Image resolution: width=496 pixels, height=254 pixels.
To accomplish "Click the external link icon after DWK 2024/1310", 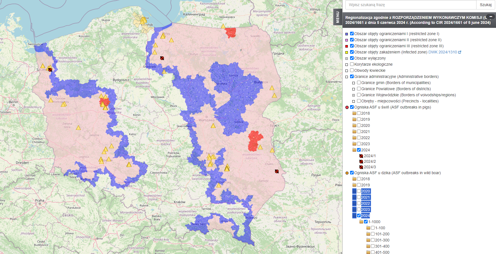I will pos(460,52).
